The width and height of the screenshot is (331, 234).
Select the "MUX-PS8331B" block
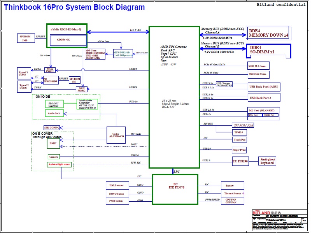pyautogui.click(x=123, y=54)
